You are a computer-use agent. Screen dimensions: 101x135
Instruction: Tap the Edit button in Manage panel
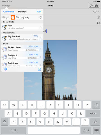[x=39, y=12]
